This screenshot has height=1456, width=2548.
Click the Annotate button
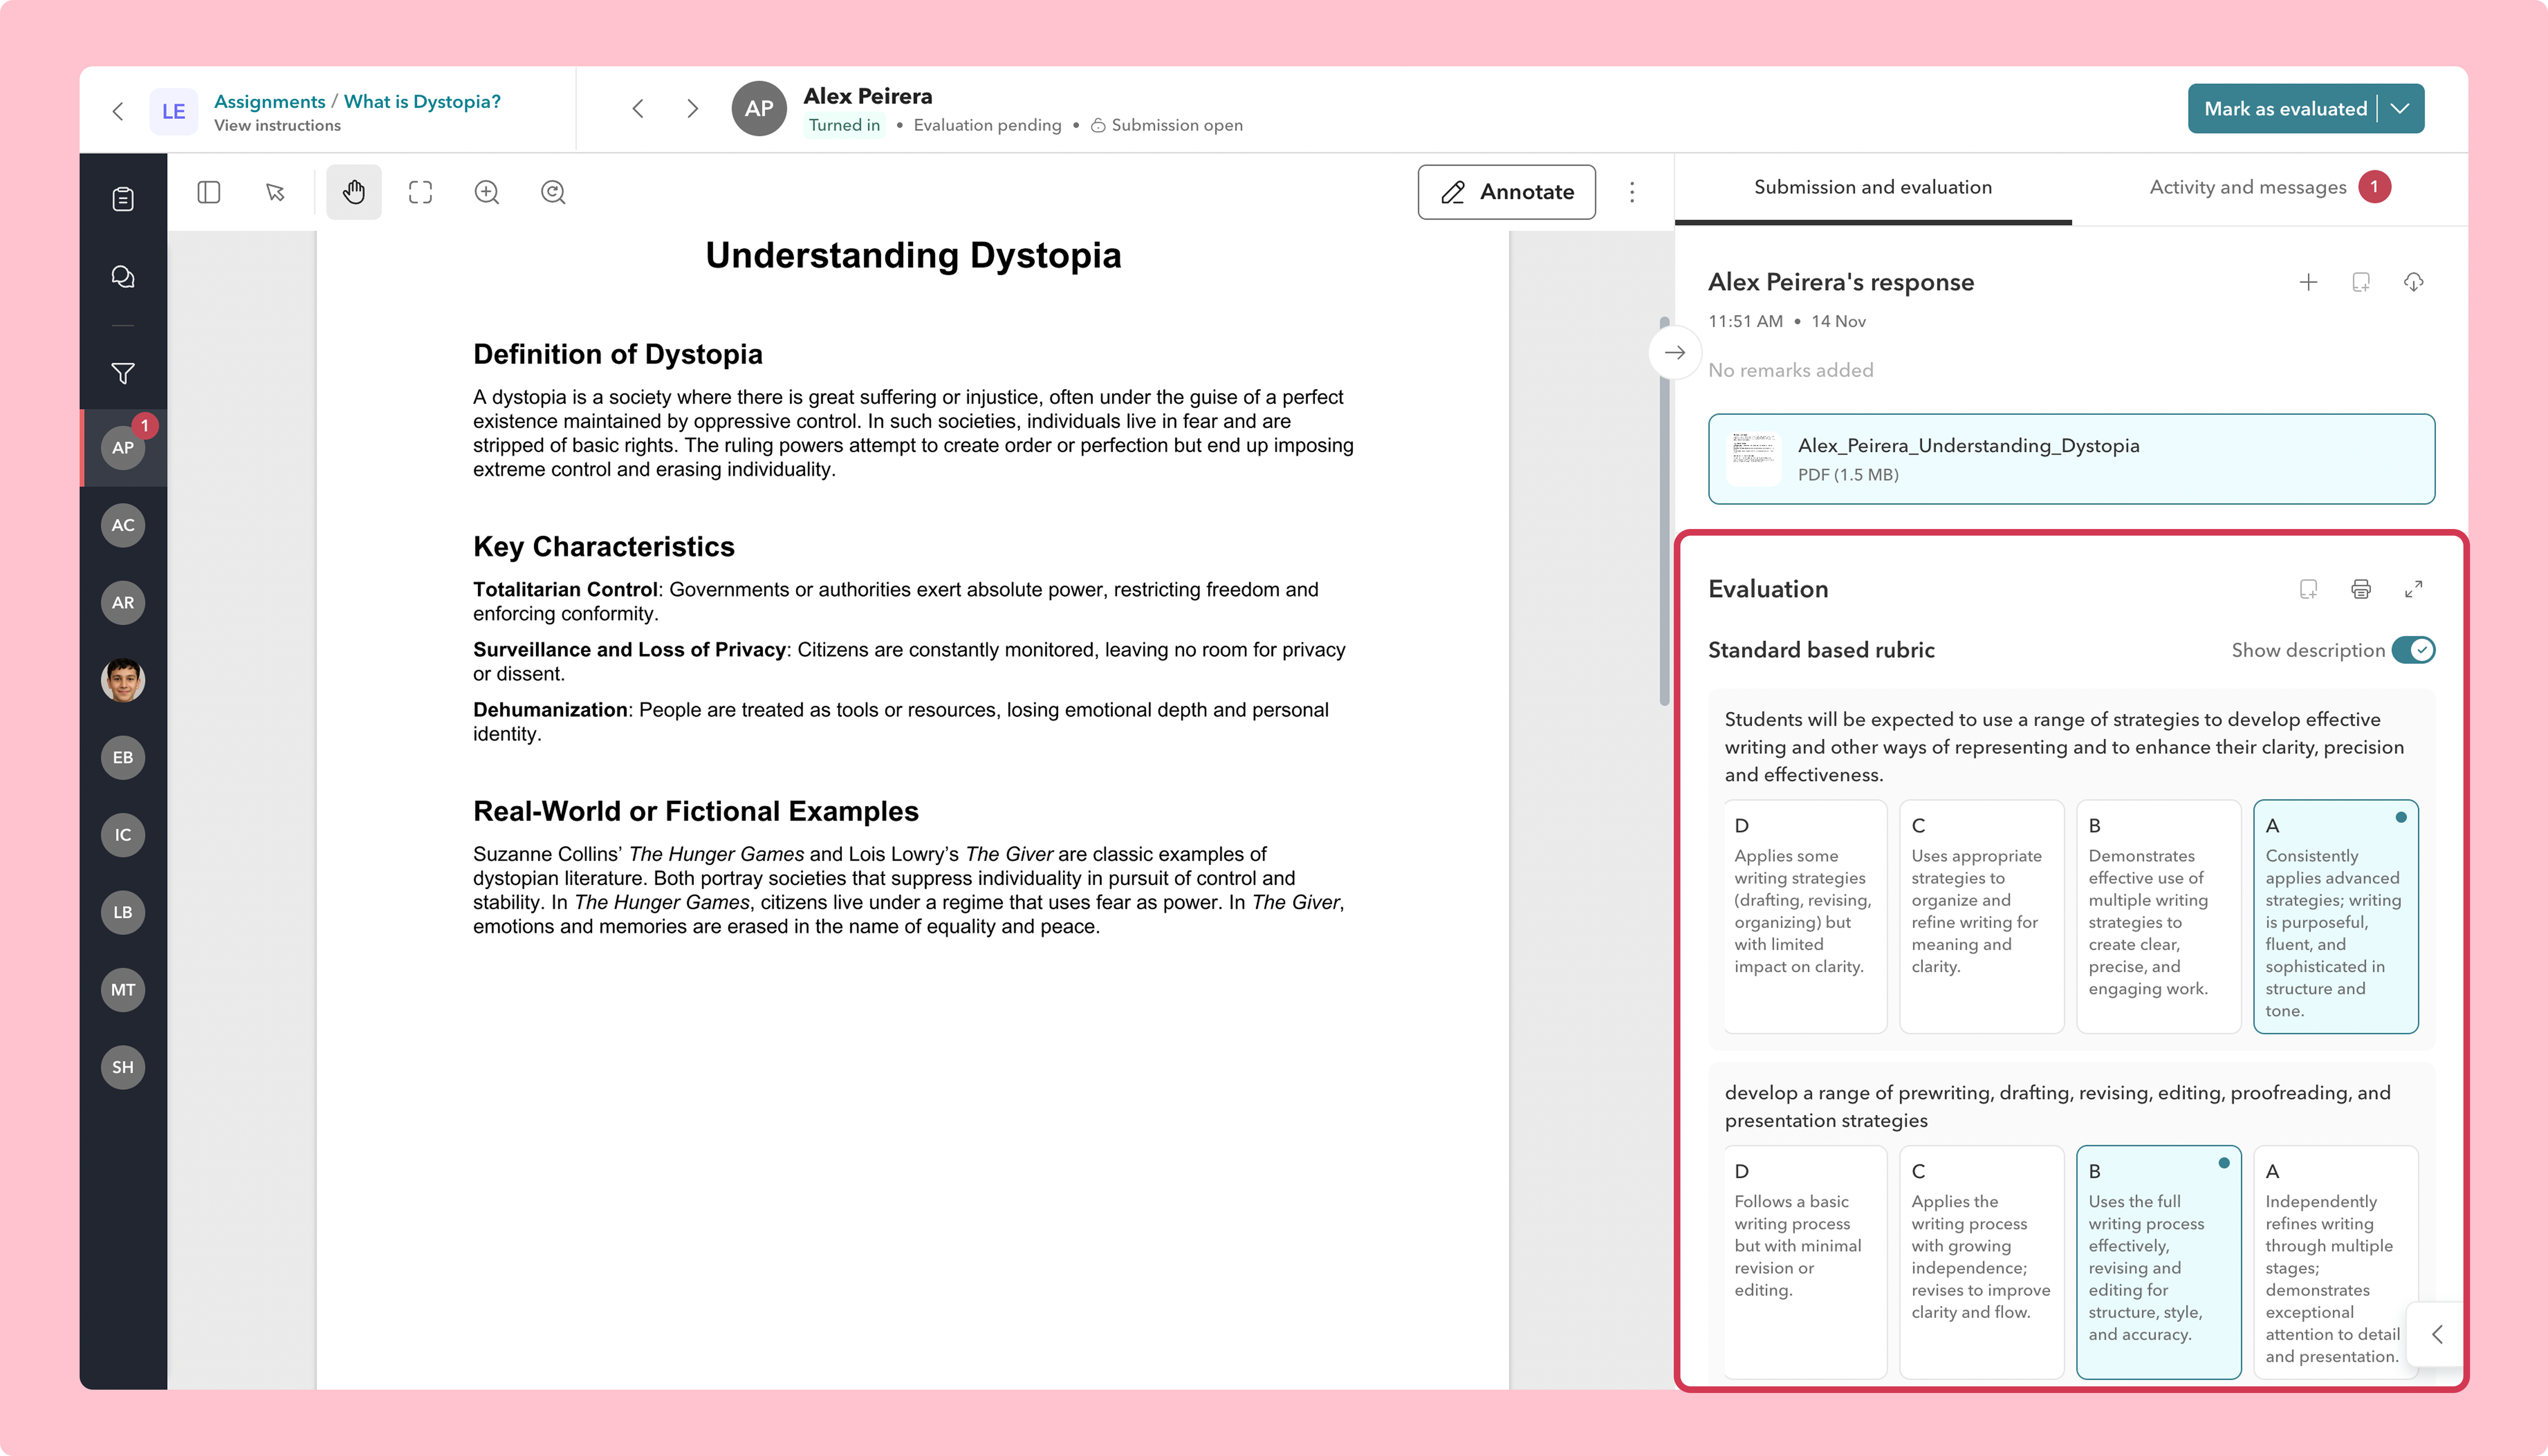[1507, 192]
